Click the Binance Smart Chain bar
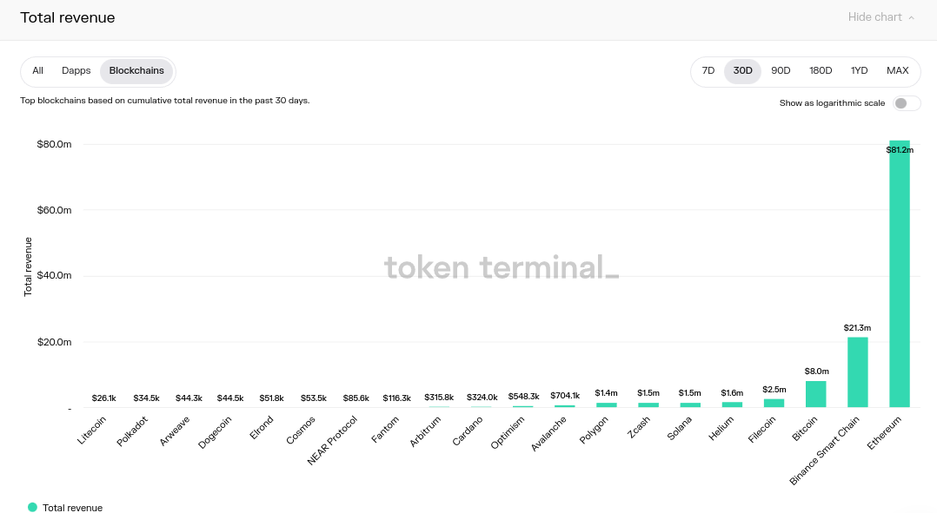Image resolution: width=937 pixels, height=513 pixels. [858, 372]
